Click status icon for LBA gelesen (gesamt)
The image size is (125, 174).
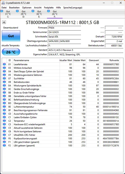coord(4,145)
